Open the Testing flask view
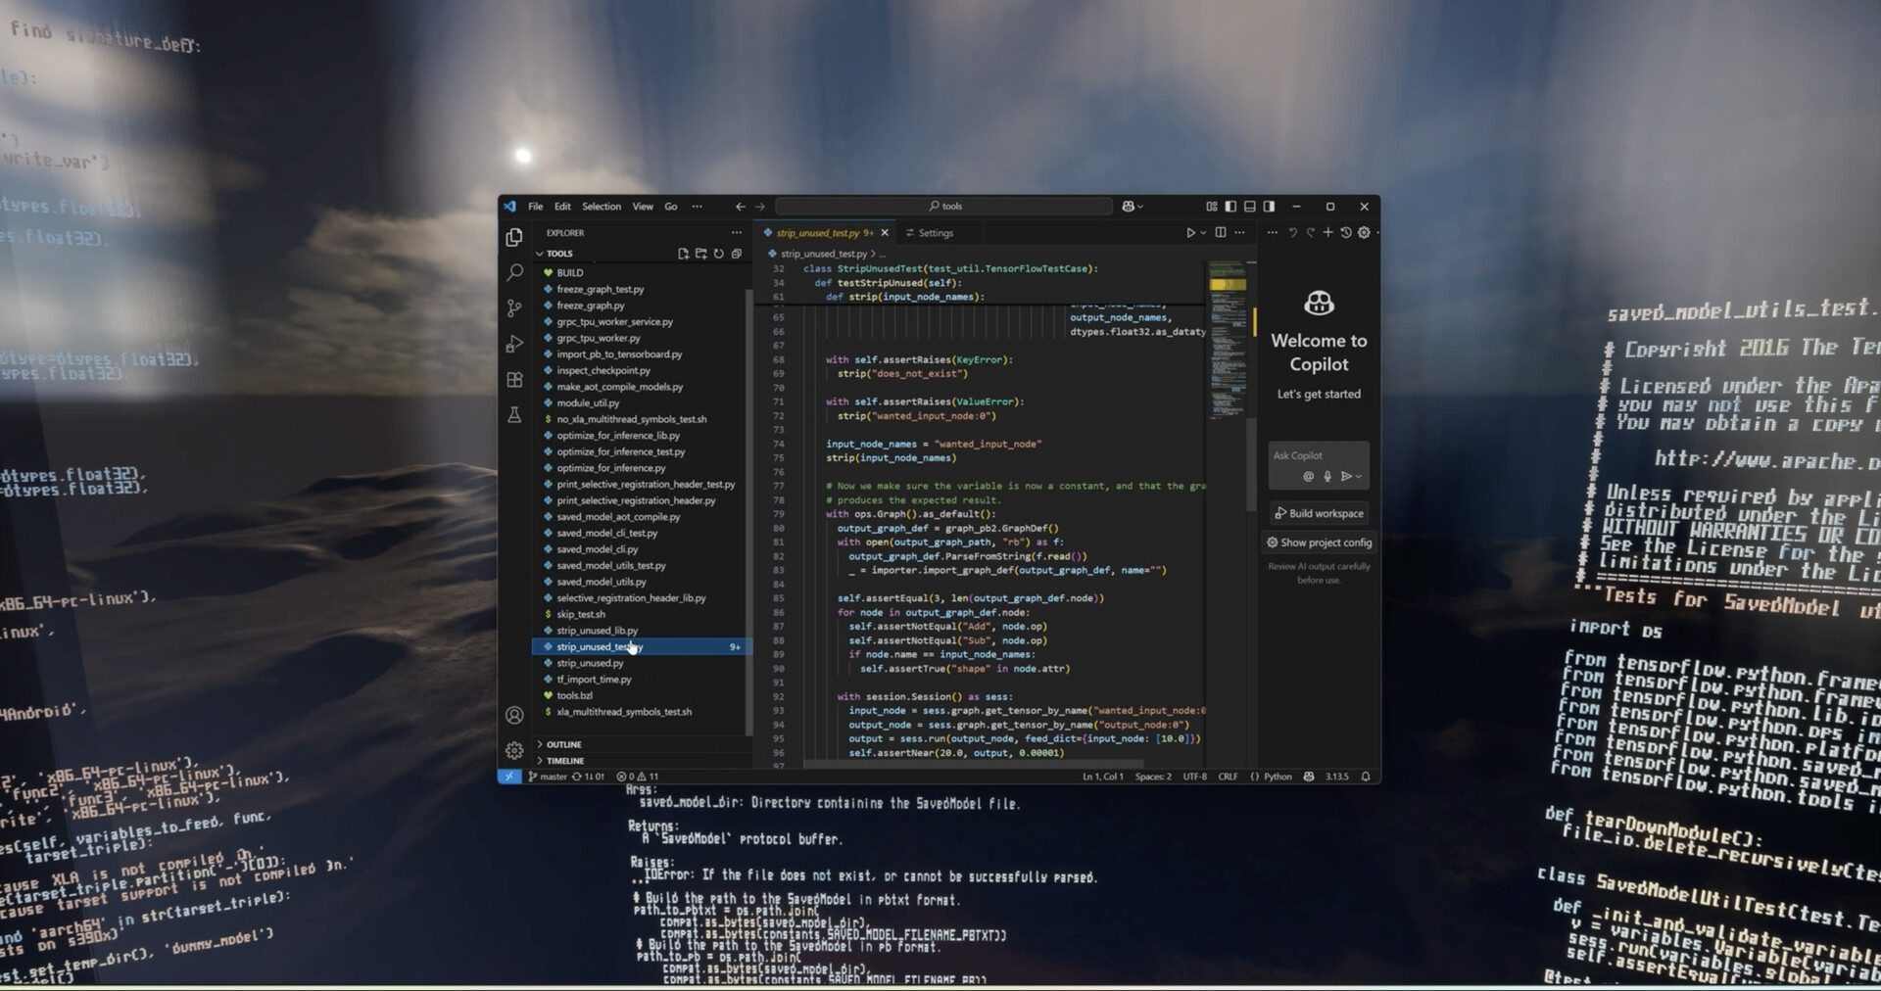The height and width of the screenshot is (991, 1881). point(514,415)
